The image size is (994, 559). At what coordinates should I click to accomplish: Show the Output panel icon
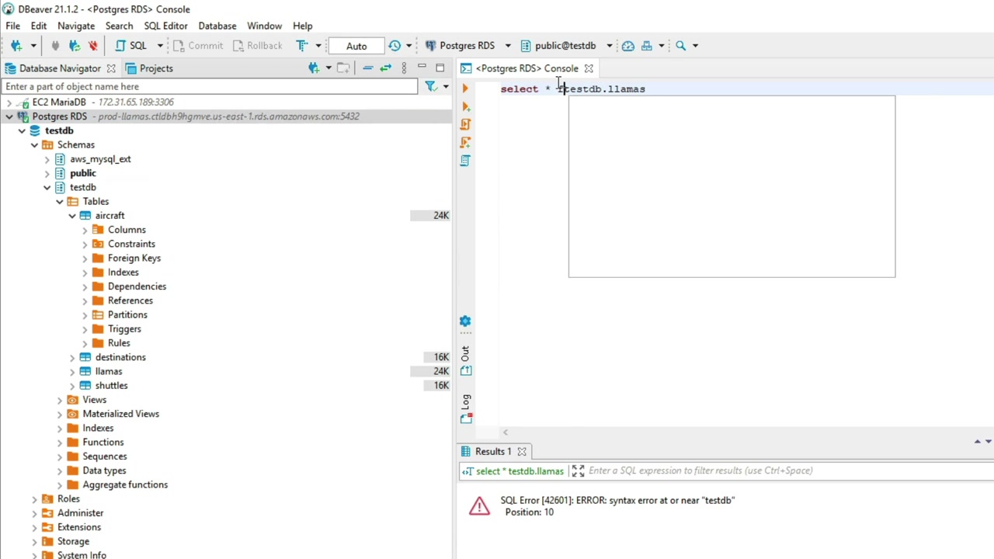pyautogui.click(x=466, y=370)
